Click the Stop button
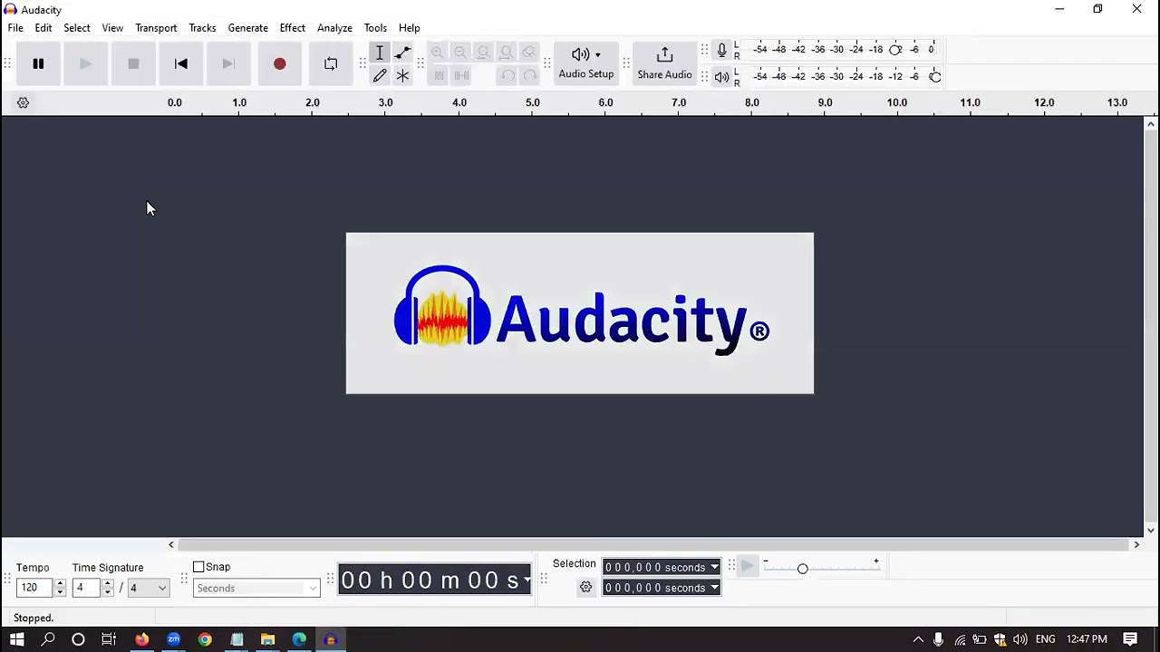Image resolution: width=1160 pixels, height=652 pixels. pos(133,63)
